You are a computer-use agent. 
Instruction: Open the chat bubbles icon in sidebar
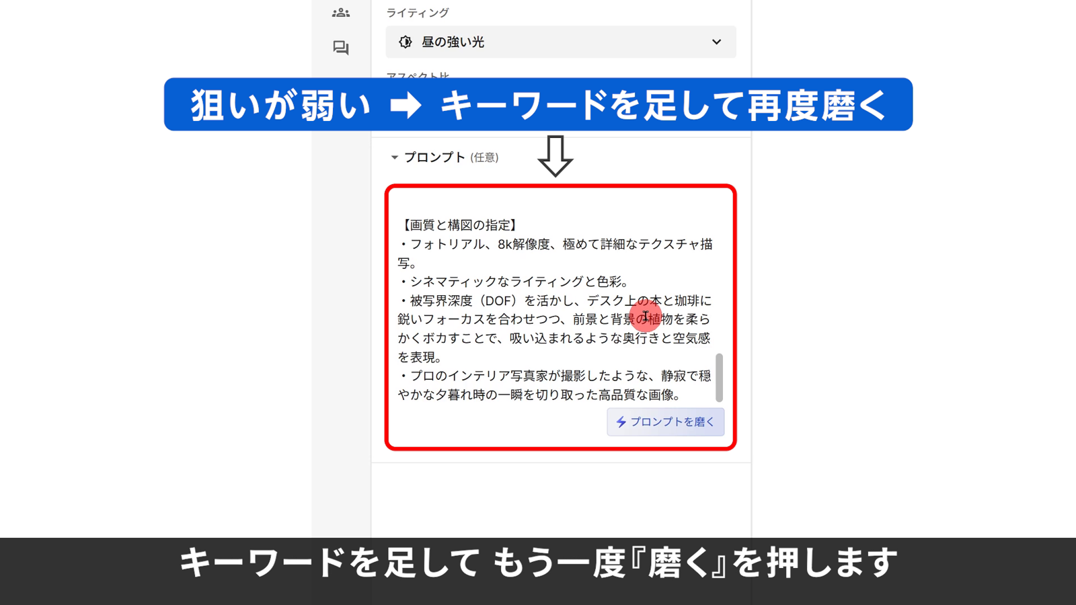coord(341,48)
